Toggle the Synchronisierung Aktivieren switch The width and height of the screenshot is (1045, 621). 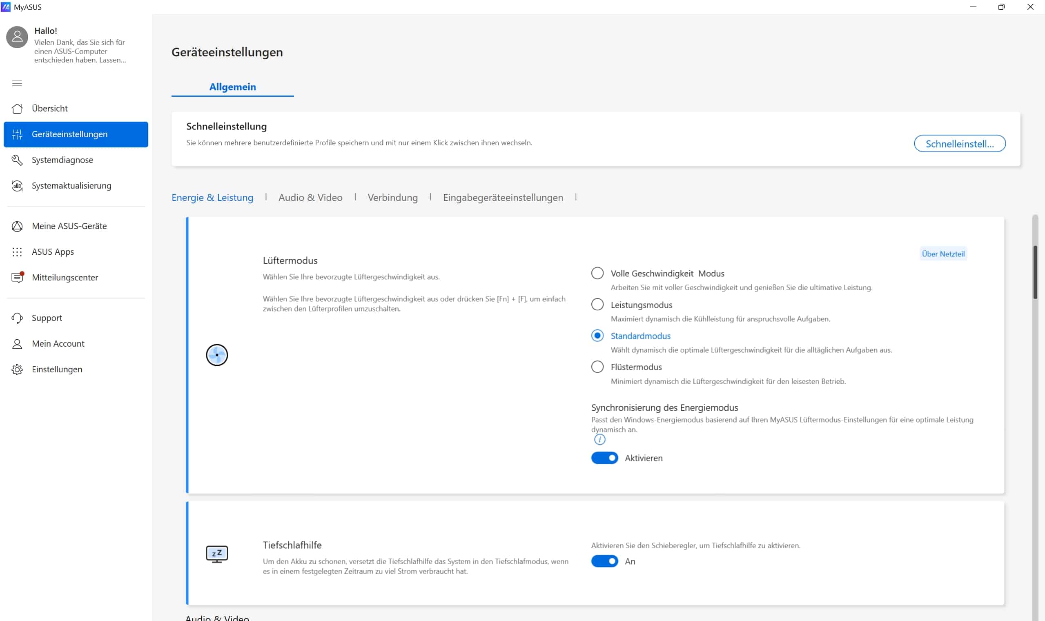click(604, 458)
